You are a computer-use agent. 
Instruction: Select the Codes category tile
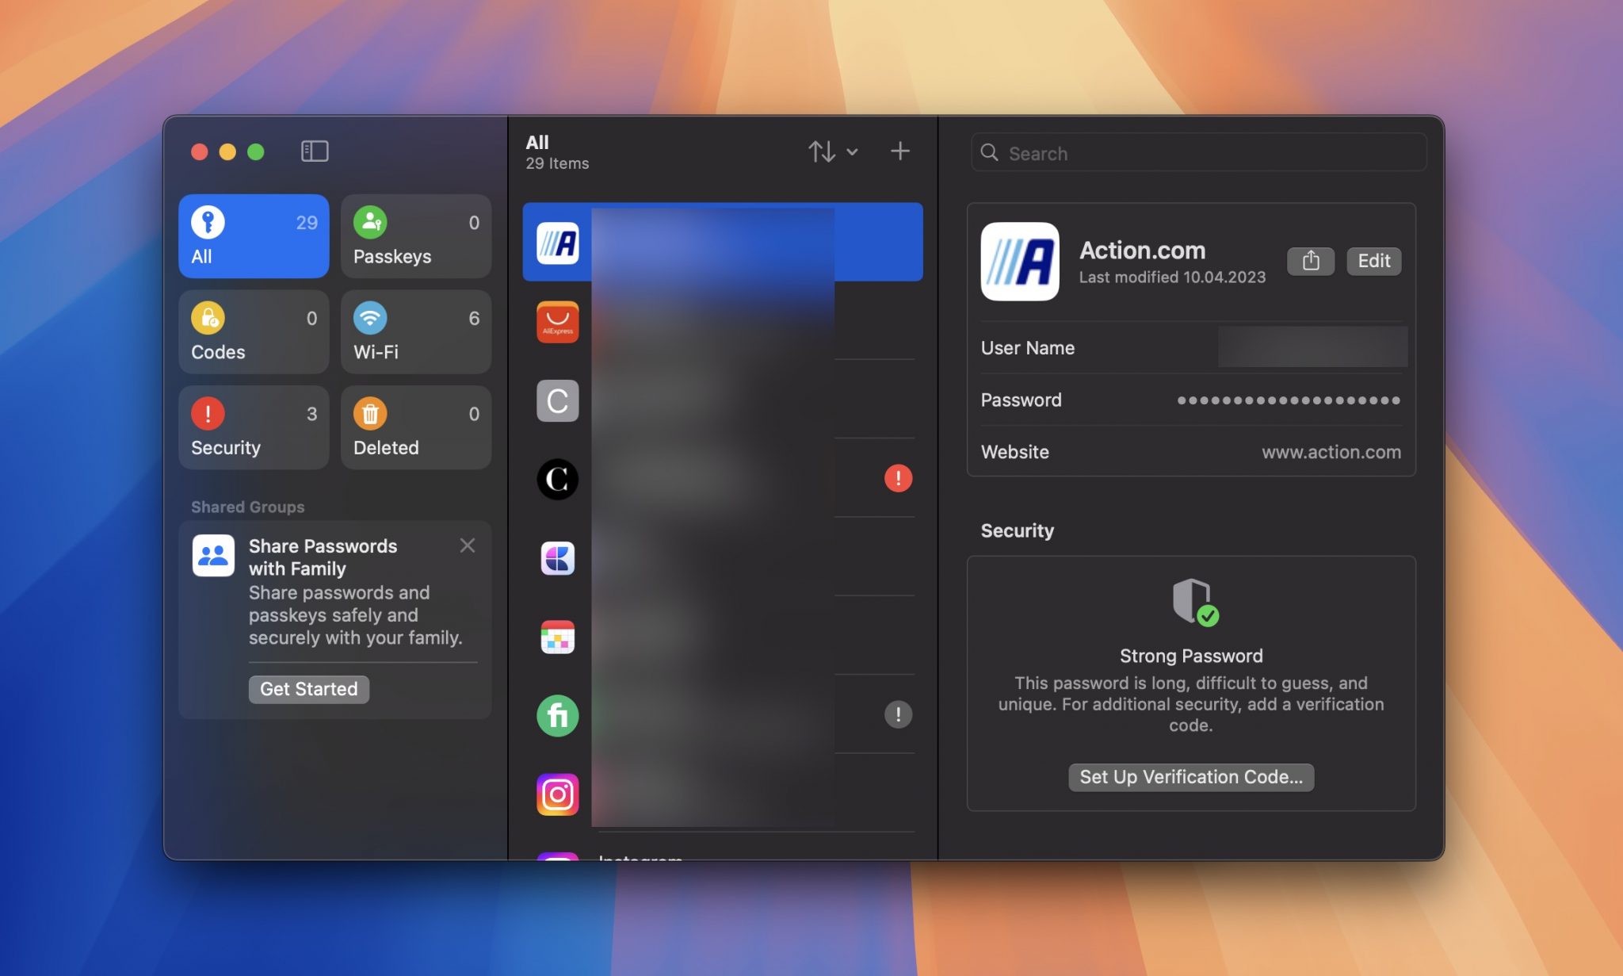[254, 331]
